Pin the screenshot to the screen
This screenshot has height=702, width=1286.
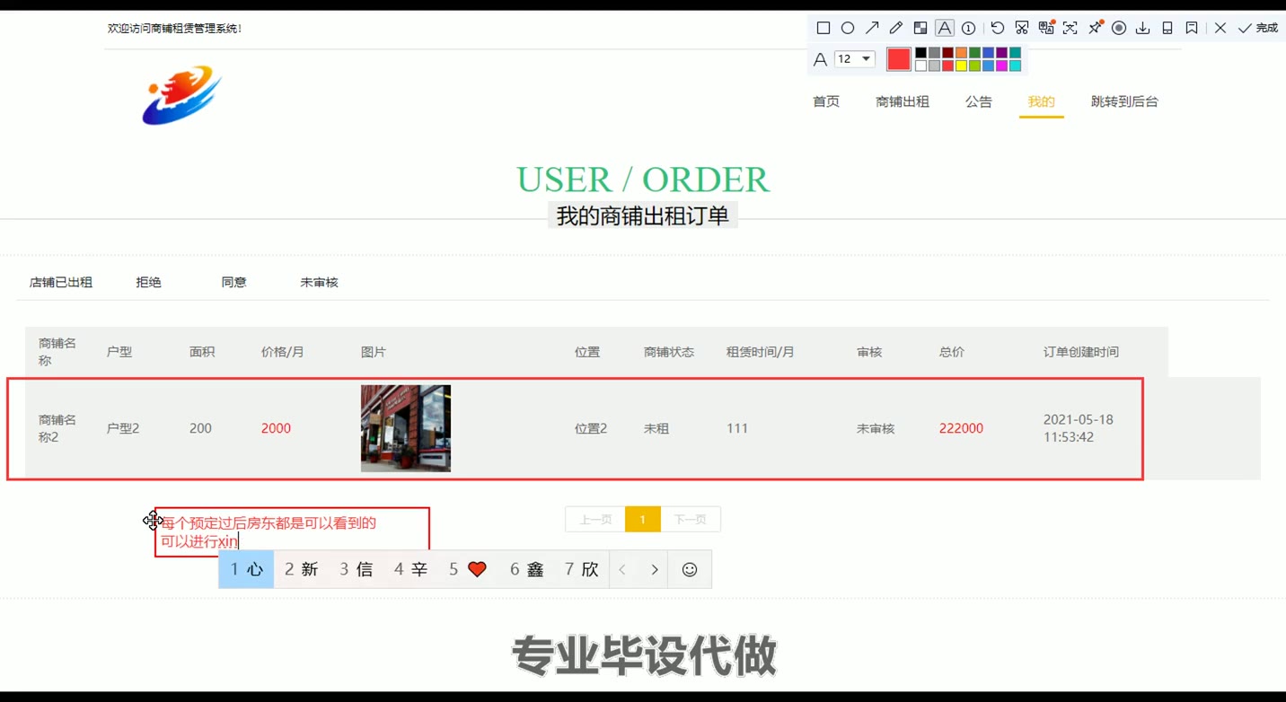tap(1095, 28)
